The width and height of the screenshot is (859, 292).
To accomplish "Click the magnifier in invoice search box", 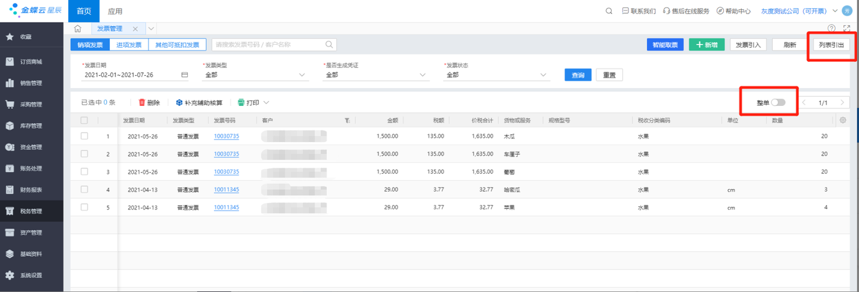I will (329, 45).
